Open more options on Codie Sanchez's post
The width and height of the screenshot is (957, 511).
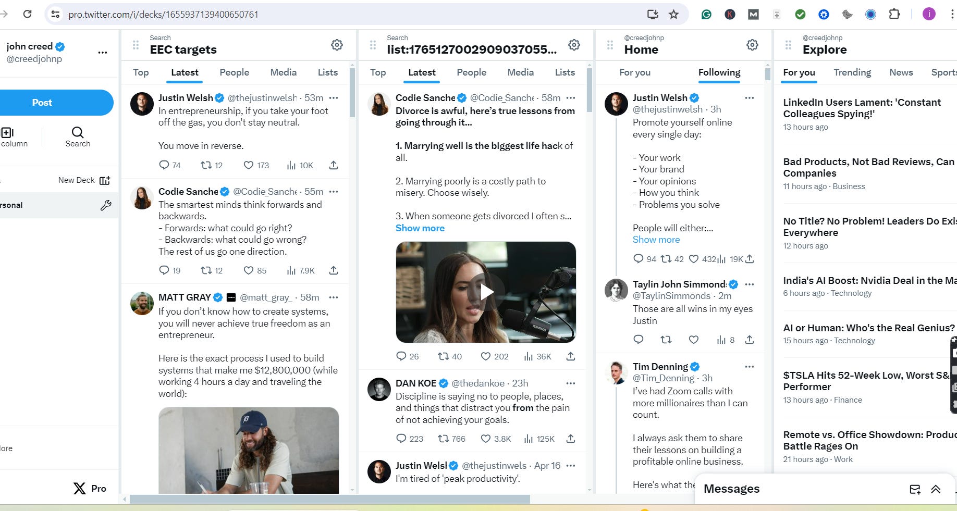click(x=334, y=191)
